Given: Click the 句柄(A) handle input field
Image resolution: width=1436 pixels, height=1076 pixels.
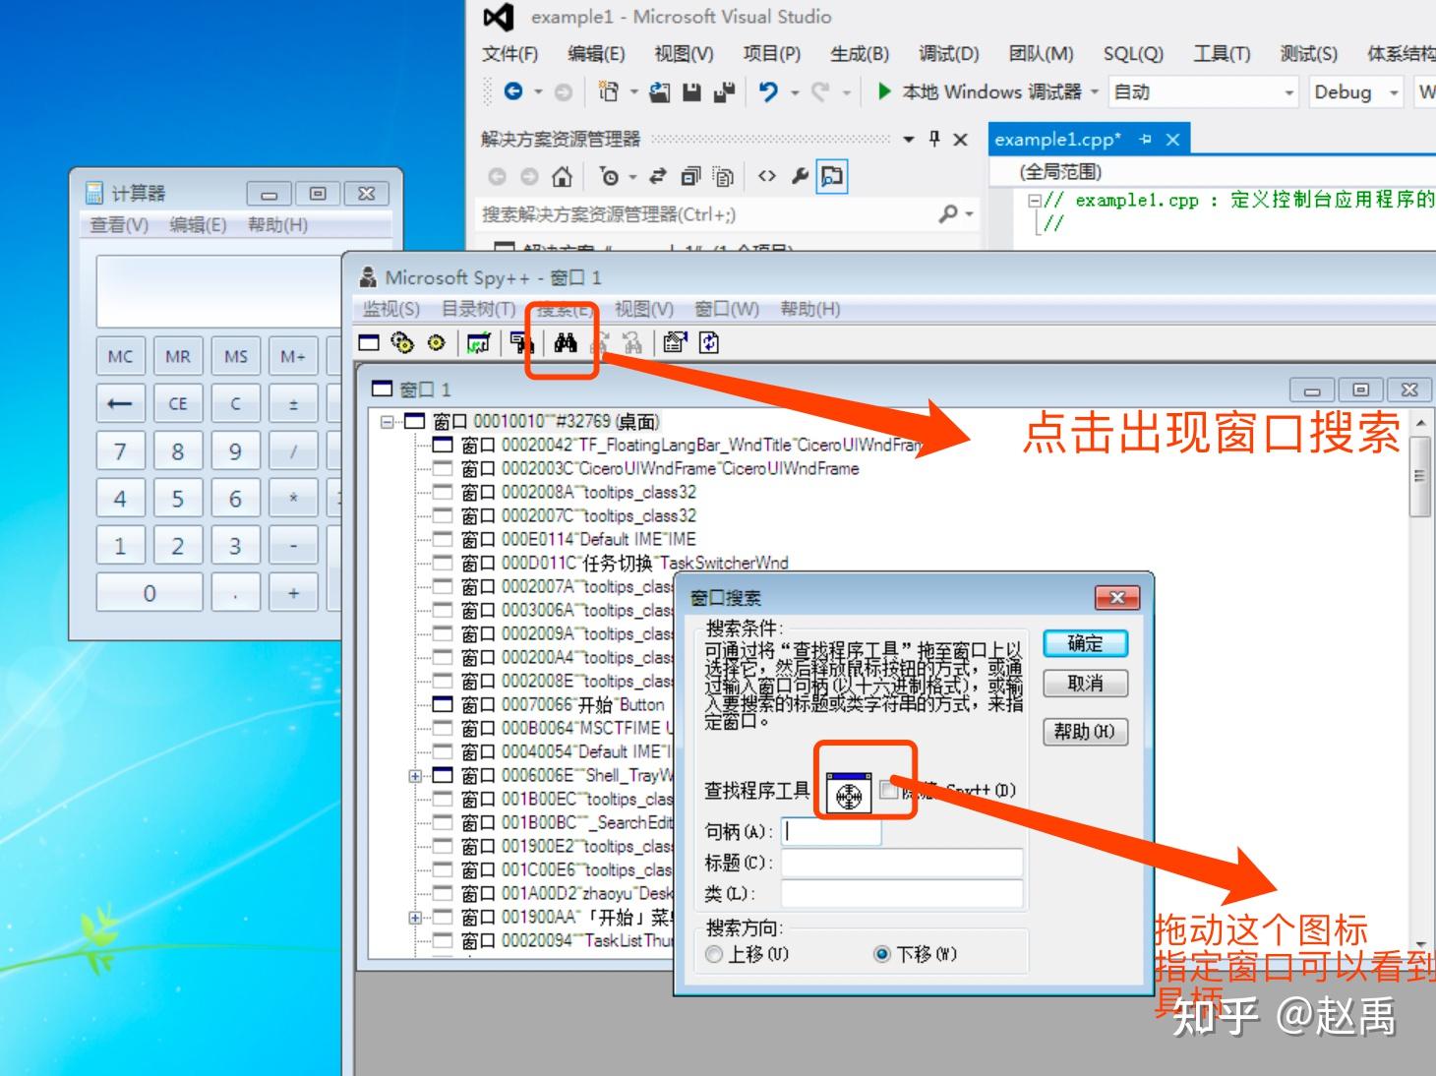Looking at the screenshot, I should pos(831,831).
